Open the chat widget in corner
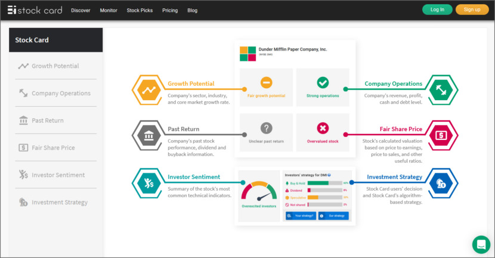 coord(481,244)
